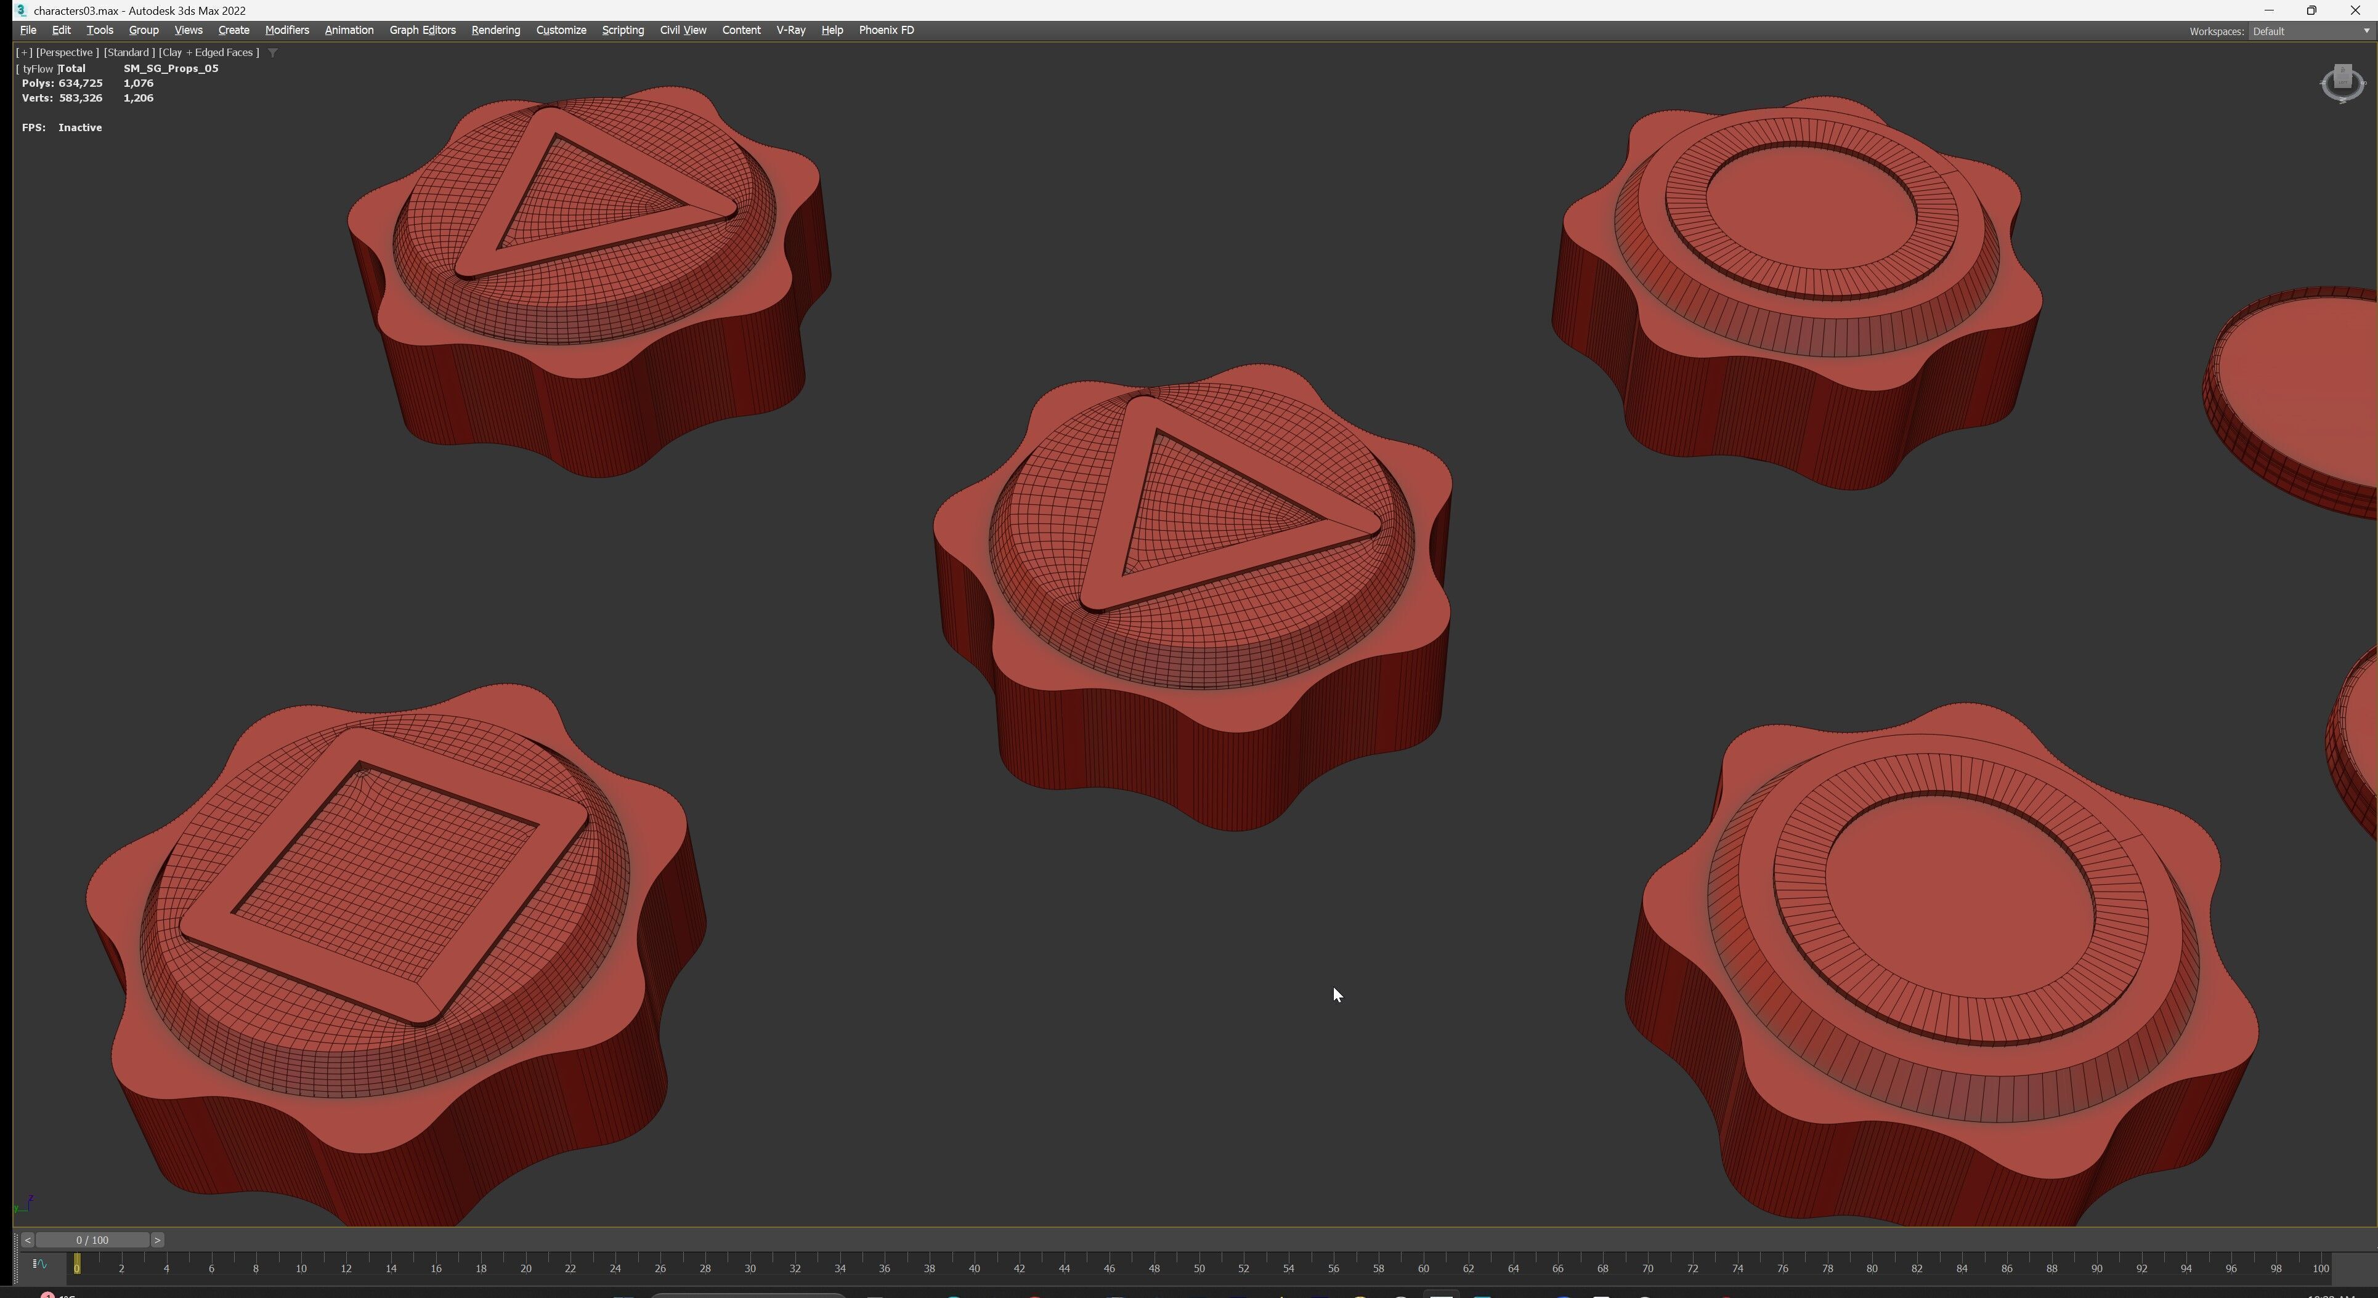
Task: Expand the Workspaces Default dropdown
Action: pos(2309,31)
